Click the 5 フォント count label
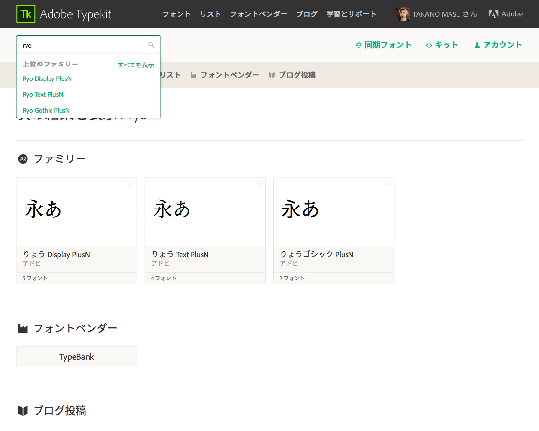Image resolution: width=539 pixels, height=431 pixels. [x=35, y=278]
